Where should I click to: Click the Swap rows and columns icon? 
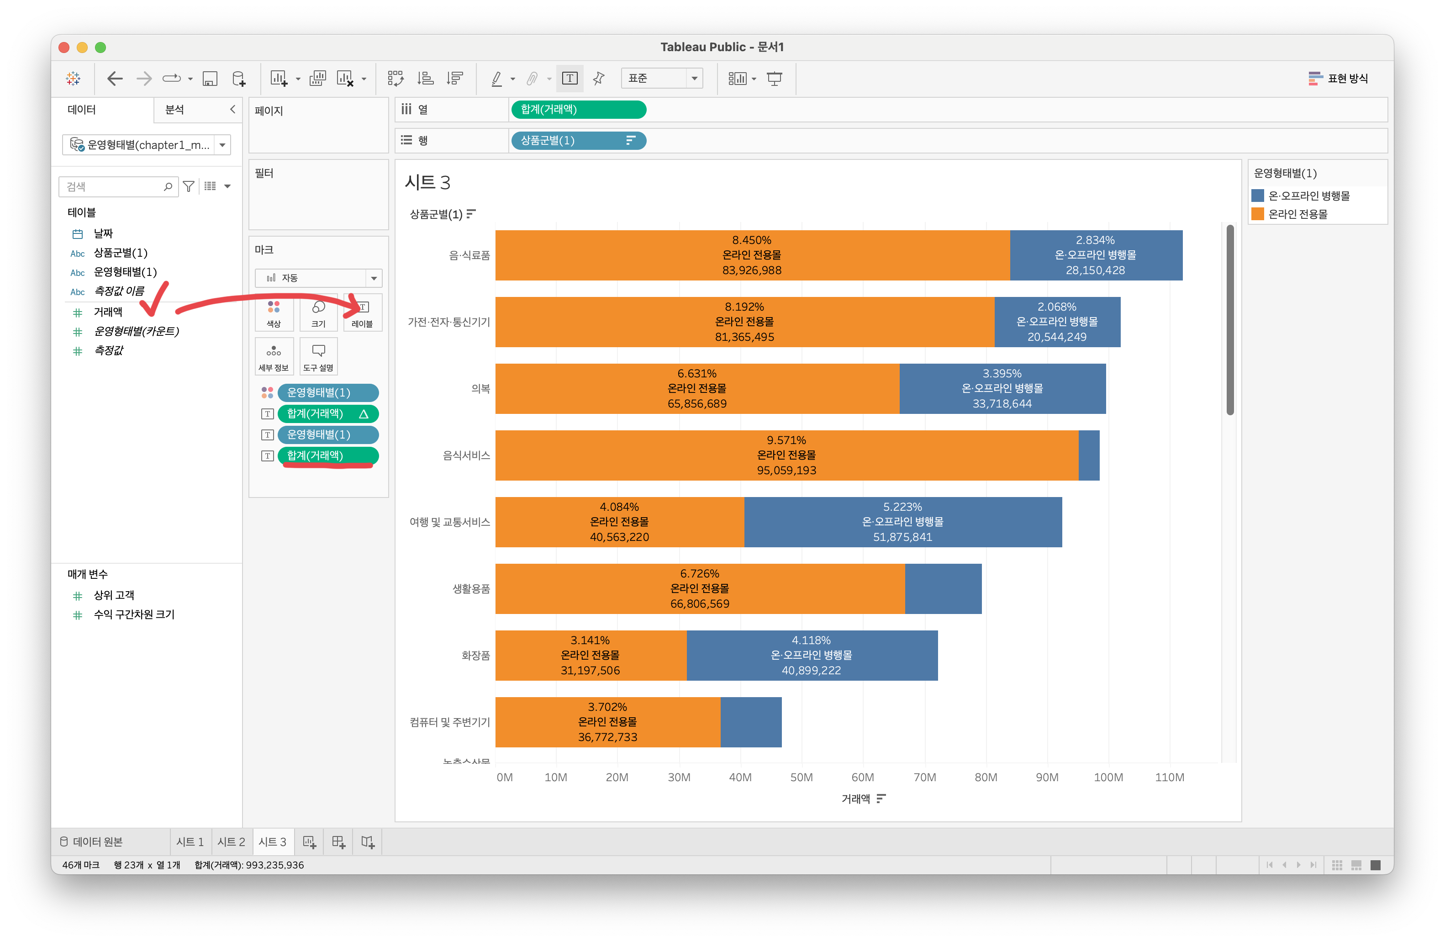[x=395, y=79]
